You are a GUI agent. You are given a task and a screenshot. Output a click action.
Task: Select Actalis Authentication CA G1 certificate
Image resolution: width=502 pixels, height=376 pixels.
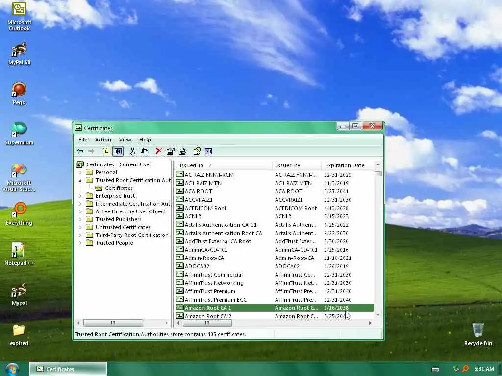275,224
